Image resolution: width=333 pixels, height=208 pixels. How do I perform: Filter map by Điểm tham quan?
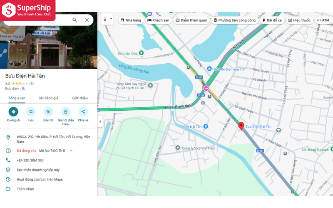click(x=191, y=20)
